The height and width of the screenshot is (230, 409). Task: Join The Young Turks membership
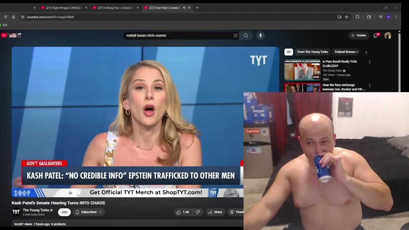tap(64, 212)
